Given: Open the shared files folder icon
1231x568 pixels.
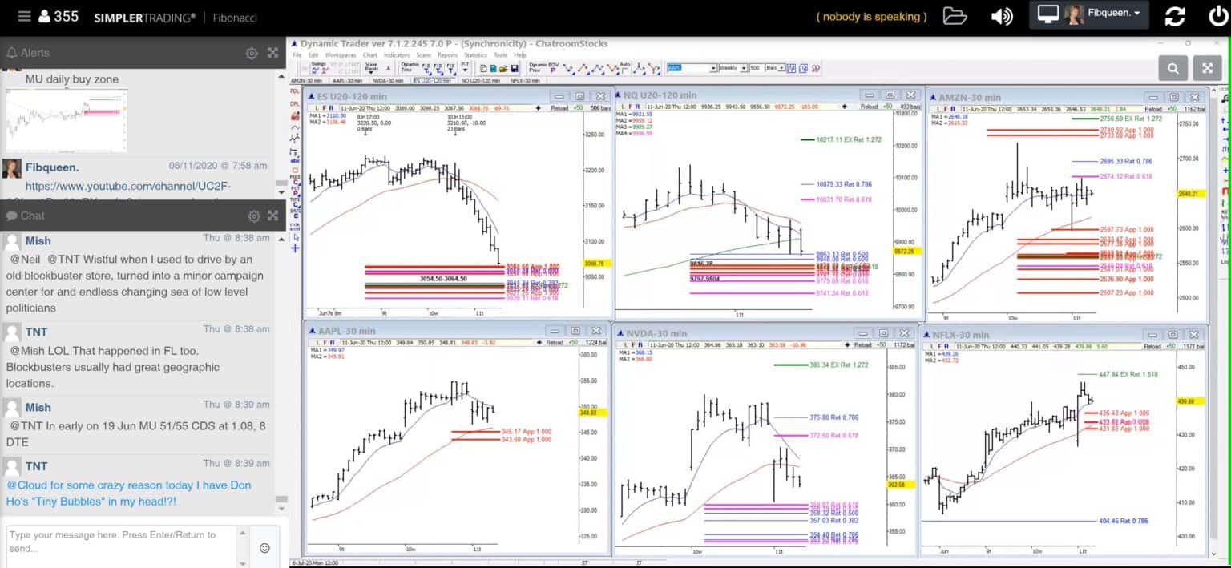Looking at the screenshot, I should 955,16.
